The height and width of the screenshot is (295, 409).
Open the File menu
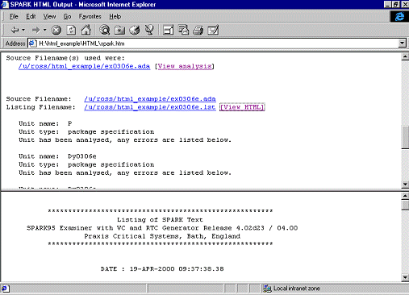(14, 16)
